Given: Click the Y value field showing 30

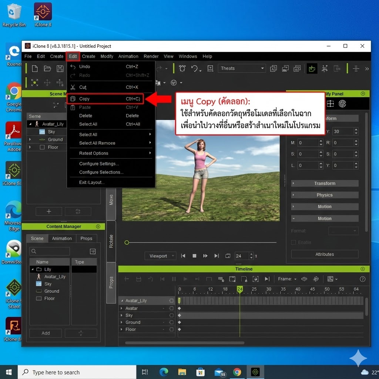Looking at the screenshot, I should pyautogui.click(x=343, y=131).
